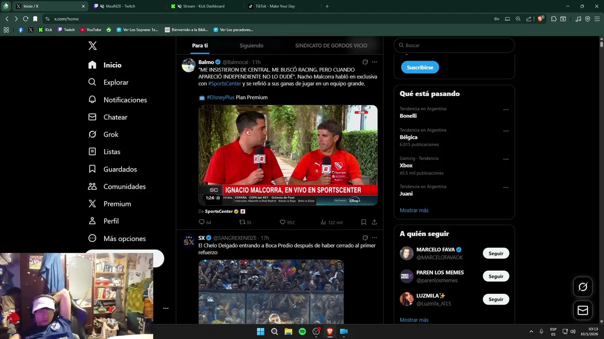
Task: Open Perfil in the sidebar
Action: [104, 221]
